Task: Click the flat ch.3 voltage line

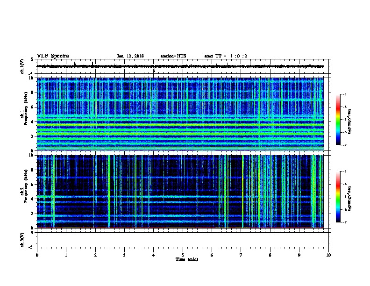Action: tap(180, 240)
